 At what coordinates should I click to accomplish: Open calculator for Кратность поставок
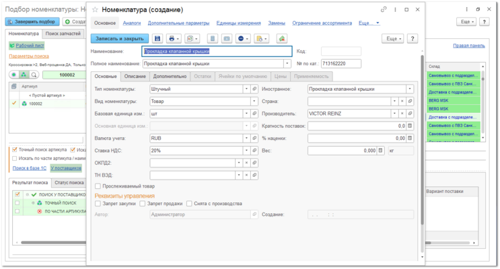[410, 126]
